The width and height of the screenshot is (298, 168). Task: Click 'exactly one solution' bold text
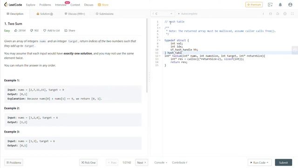tap(78, 54)
